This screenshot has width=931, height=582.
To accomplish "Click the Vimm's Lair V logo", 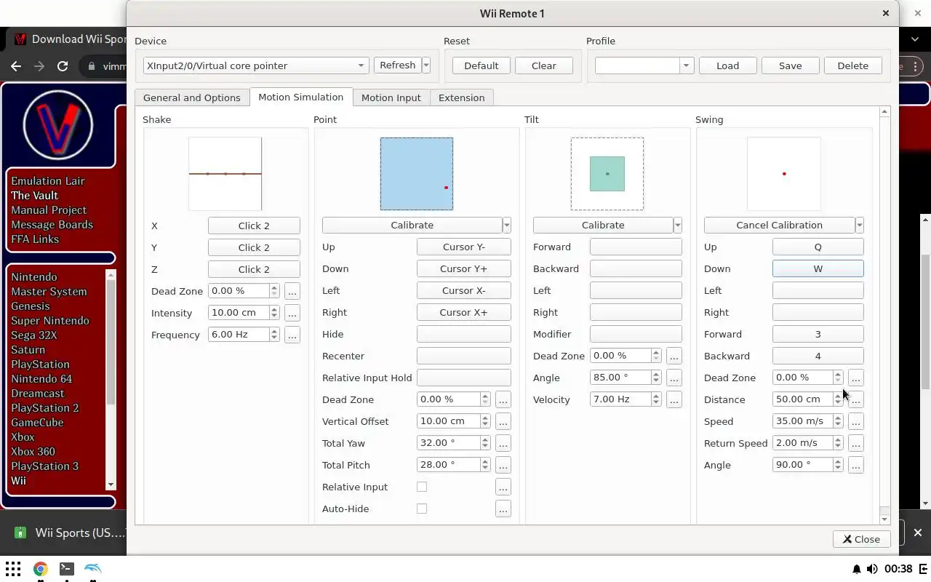I will [x=58, y=126].
